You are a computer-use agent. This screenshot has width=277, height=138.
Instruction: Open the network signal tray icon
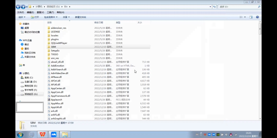(235, 135)
